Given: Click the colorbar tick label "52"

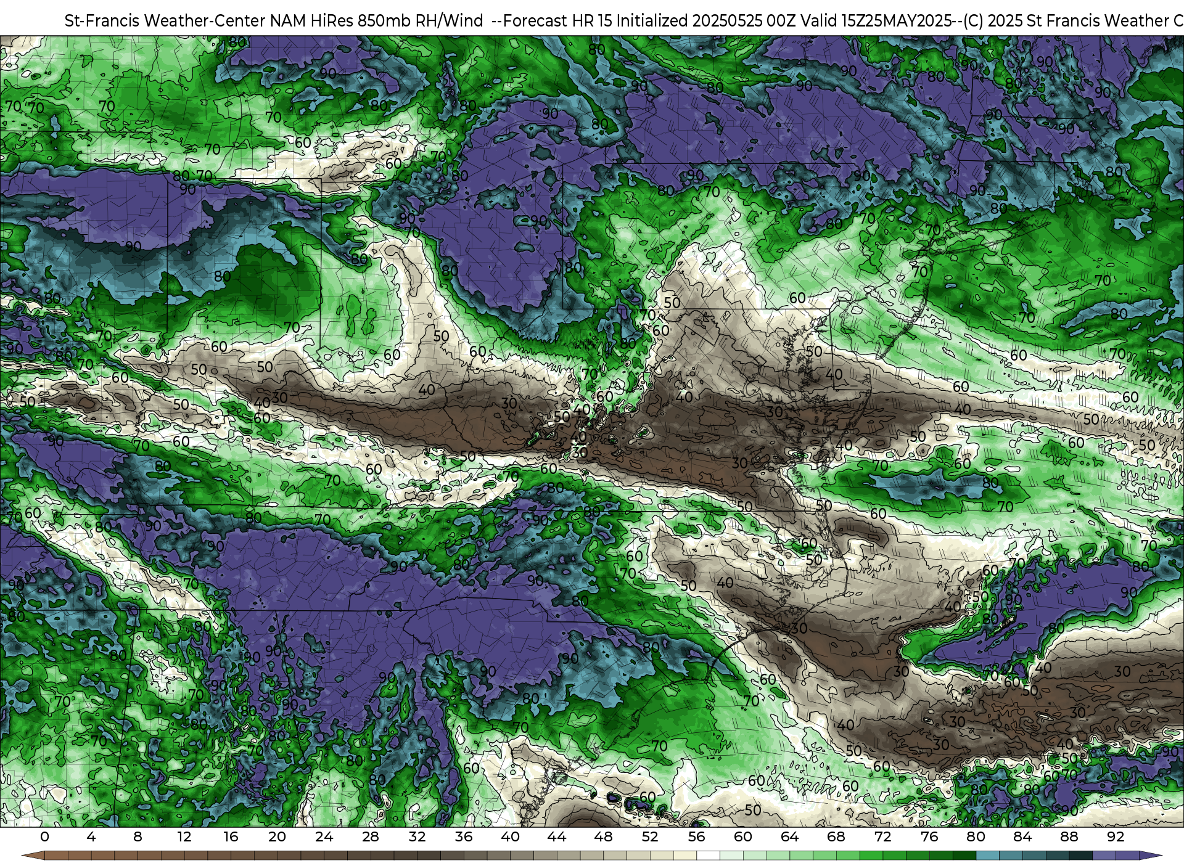Looking at the screenshot, I should tap(650, 836).
